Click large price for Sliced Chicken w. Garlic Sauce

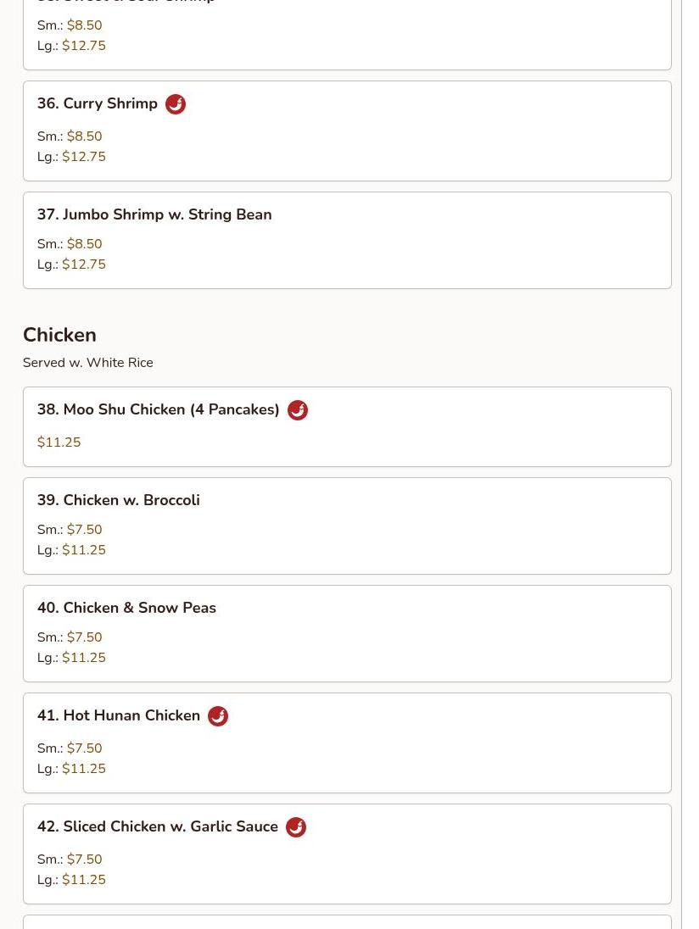(84, 880)
